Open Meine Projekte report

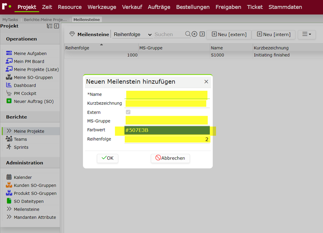(29, 131)
